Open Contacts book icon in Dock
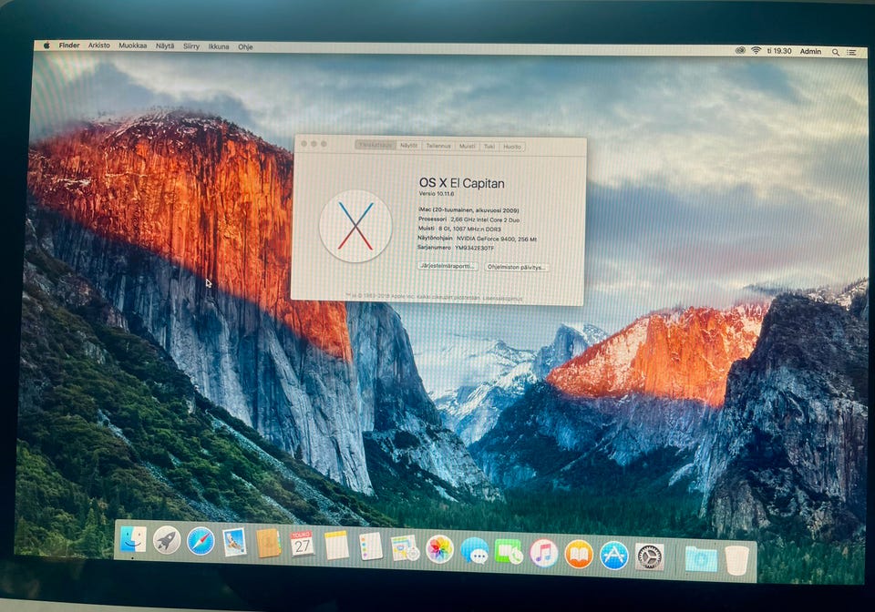 [268, 544]
